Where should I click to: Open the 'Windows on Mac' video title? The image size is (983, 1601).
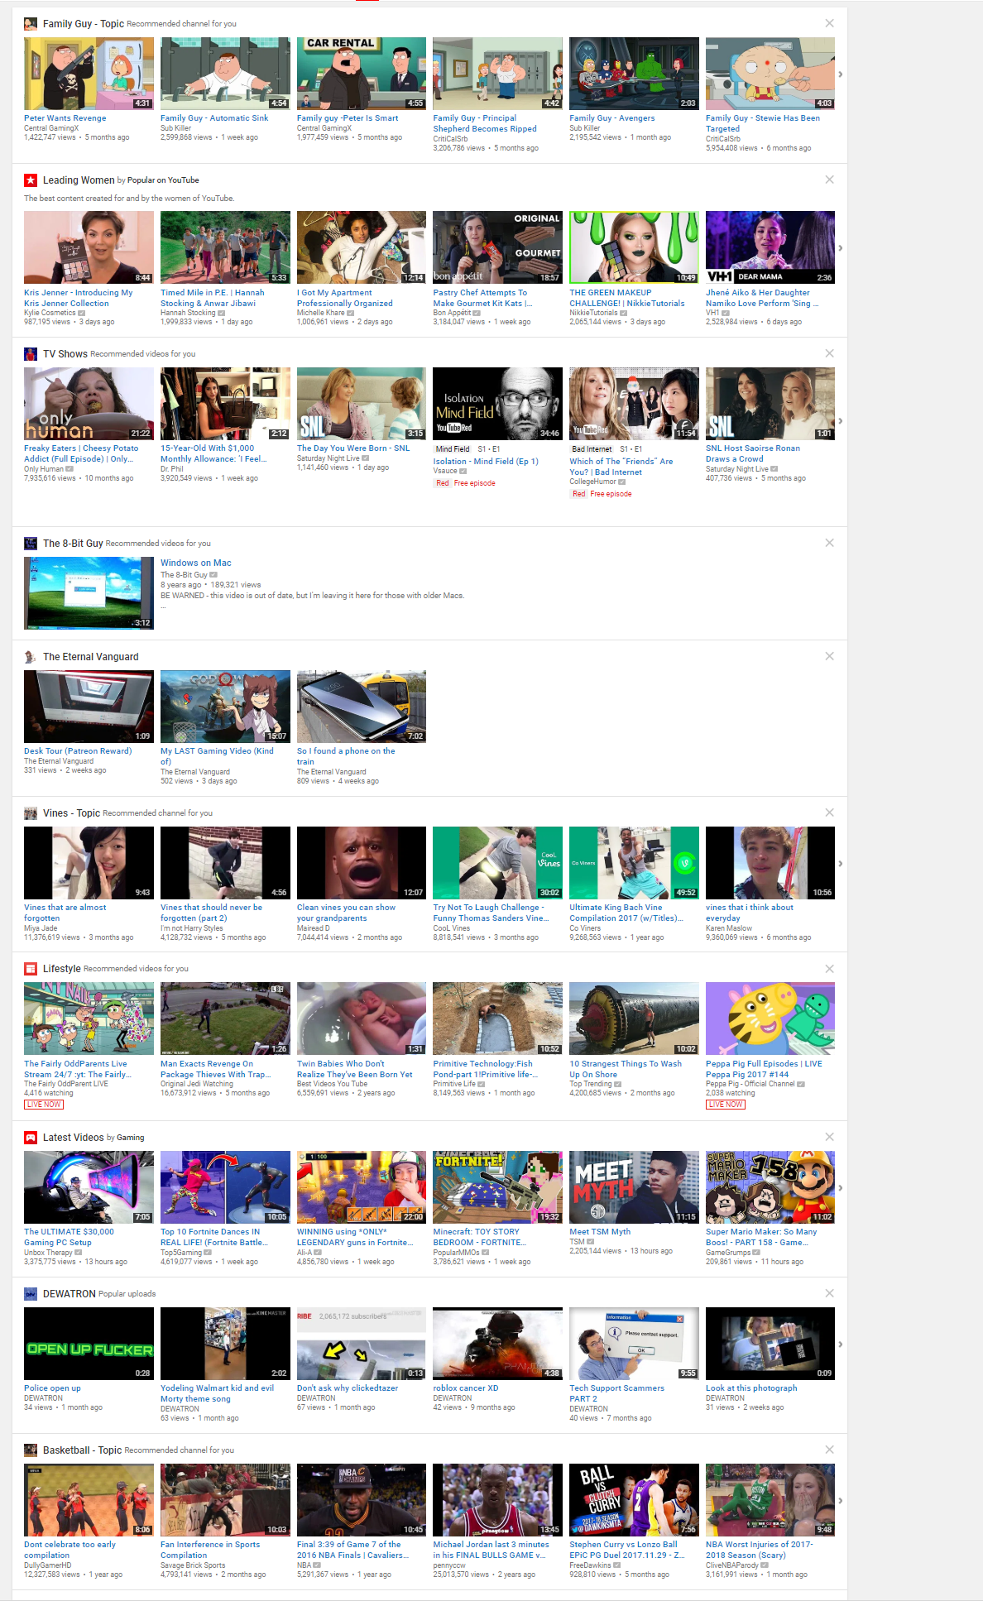click(196, 563)
